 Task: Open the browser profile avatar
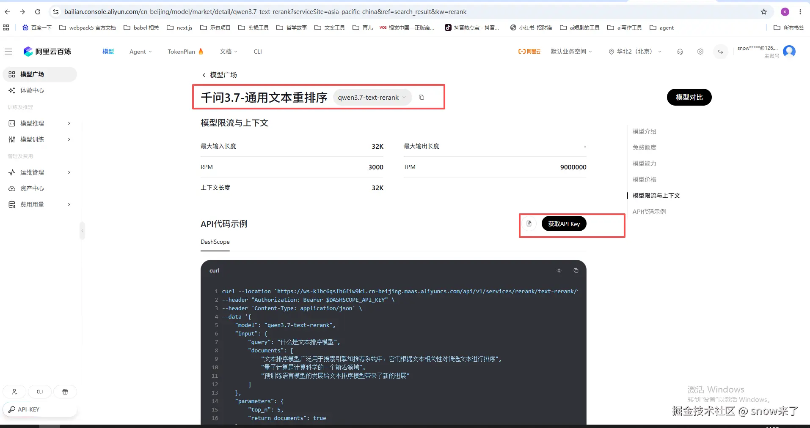pyautogui.click(x=785, y=12)
